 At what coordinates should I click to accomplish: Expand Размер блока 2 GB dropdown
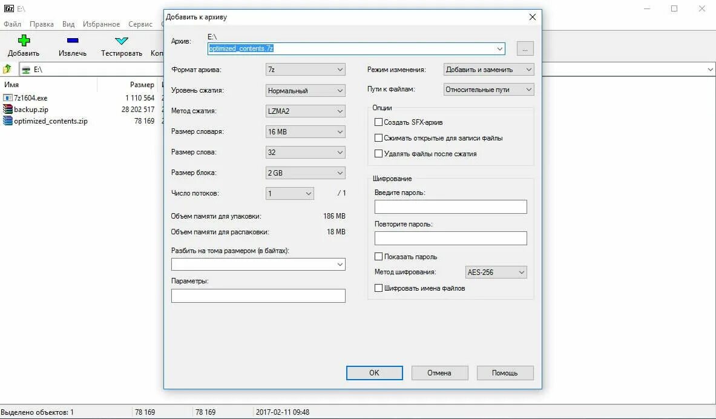click(x=305, y=173)
